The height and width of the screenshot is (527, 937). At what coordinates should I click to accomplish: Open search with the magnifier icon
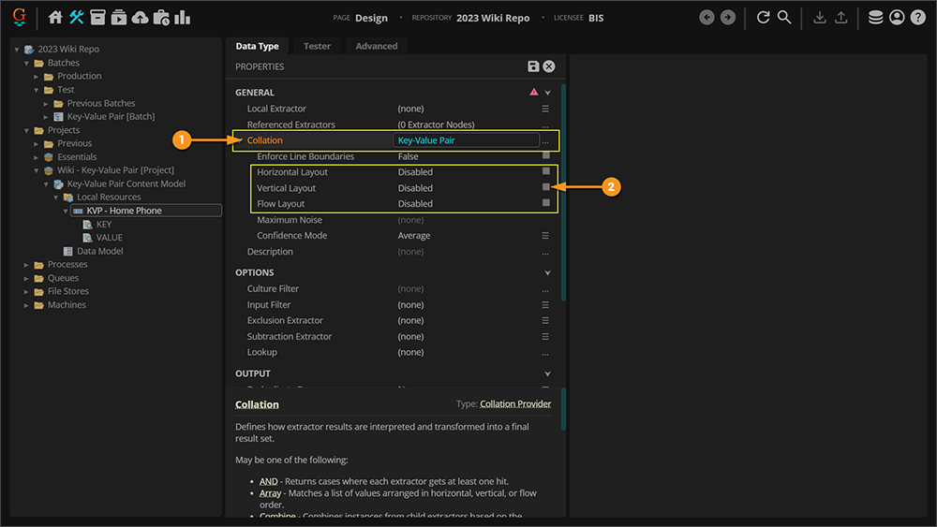point(784,17)
